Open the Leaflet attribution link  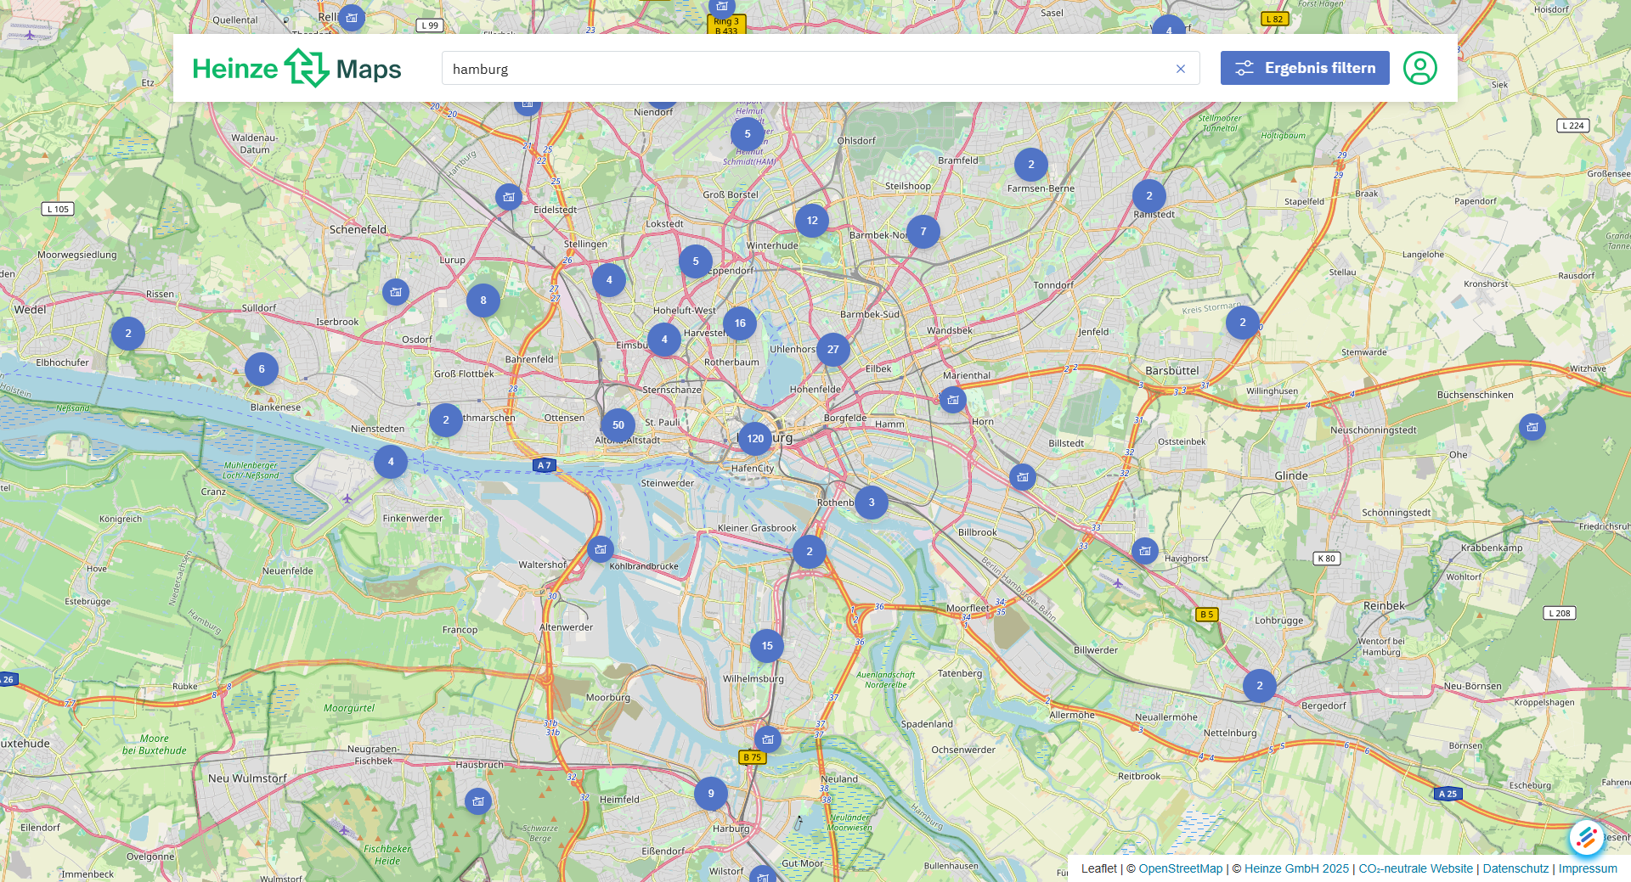tap(1099, 868)
